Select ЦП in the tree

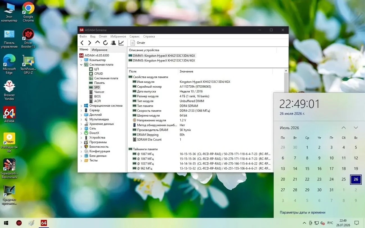(96, 69)
